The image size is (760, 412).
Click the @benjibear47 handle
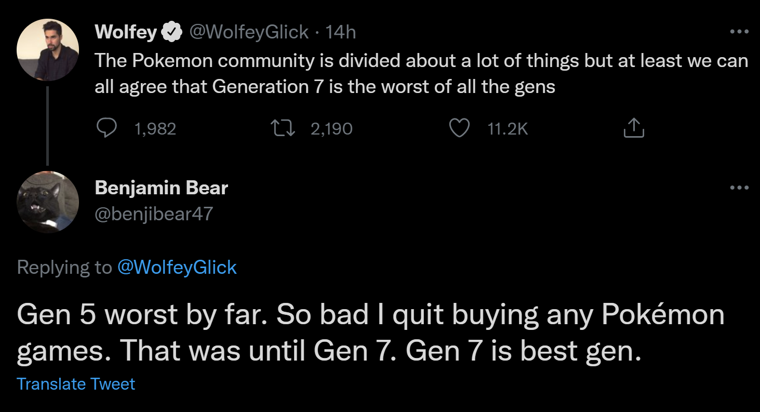click(x=154, y=214)
